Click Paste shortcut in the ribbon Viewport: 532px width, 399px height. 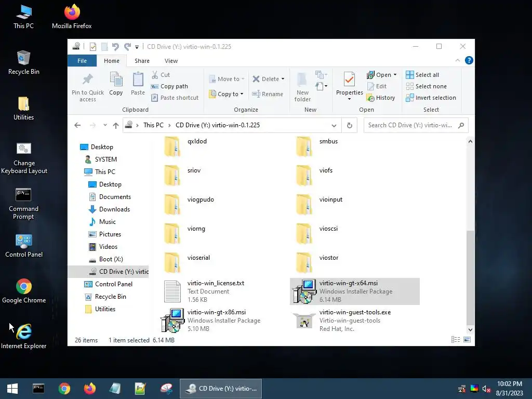coord(175,98)
